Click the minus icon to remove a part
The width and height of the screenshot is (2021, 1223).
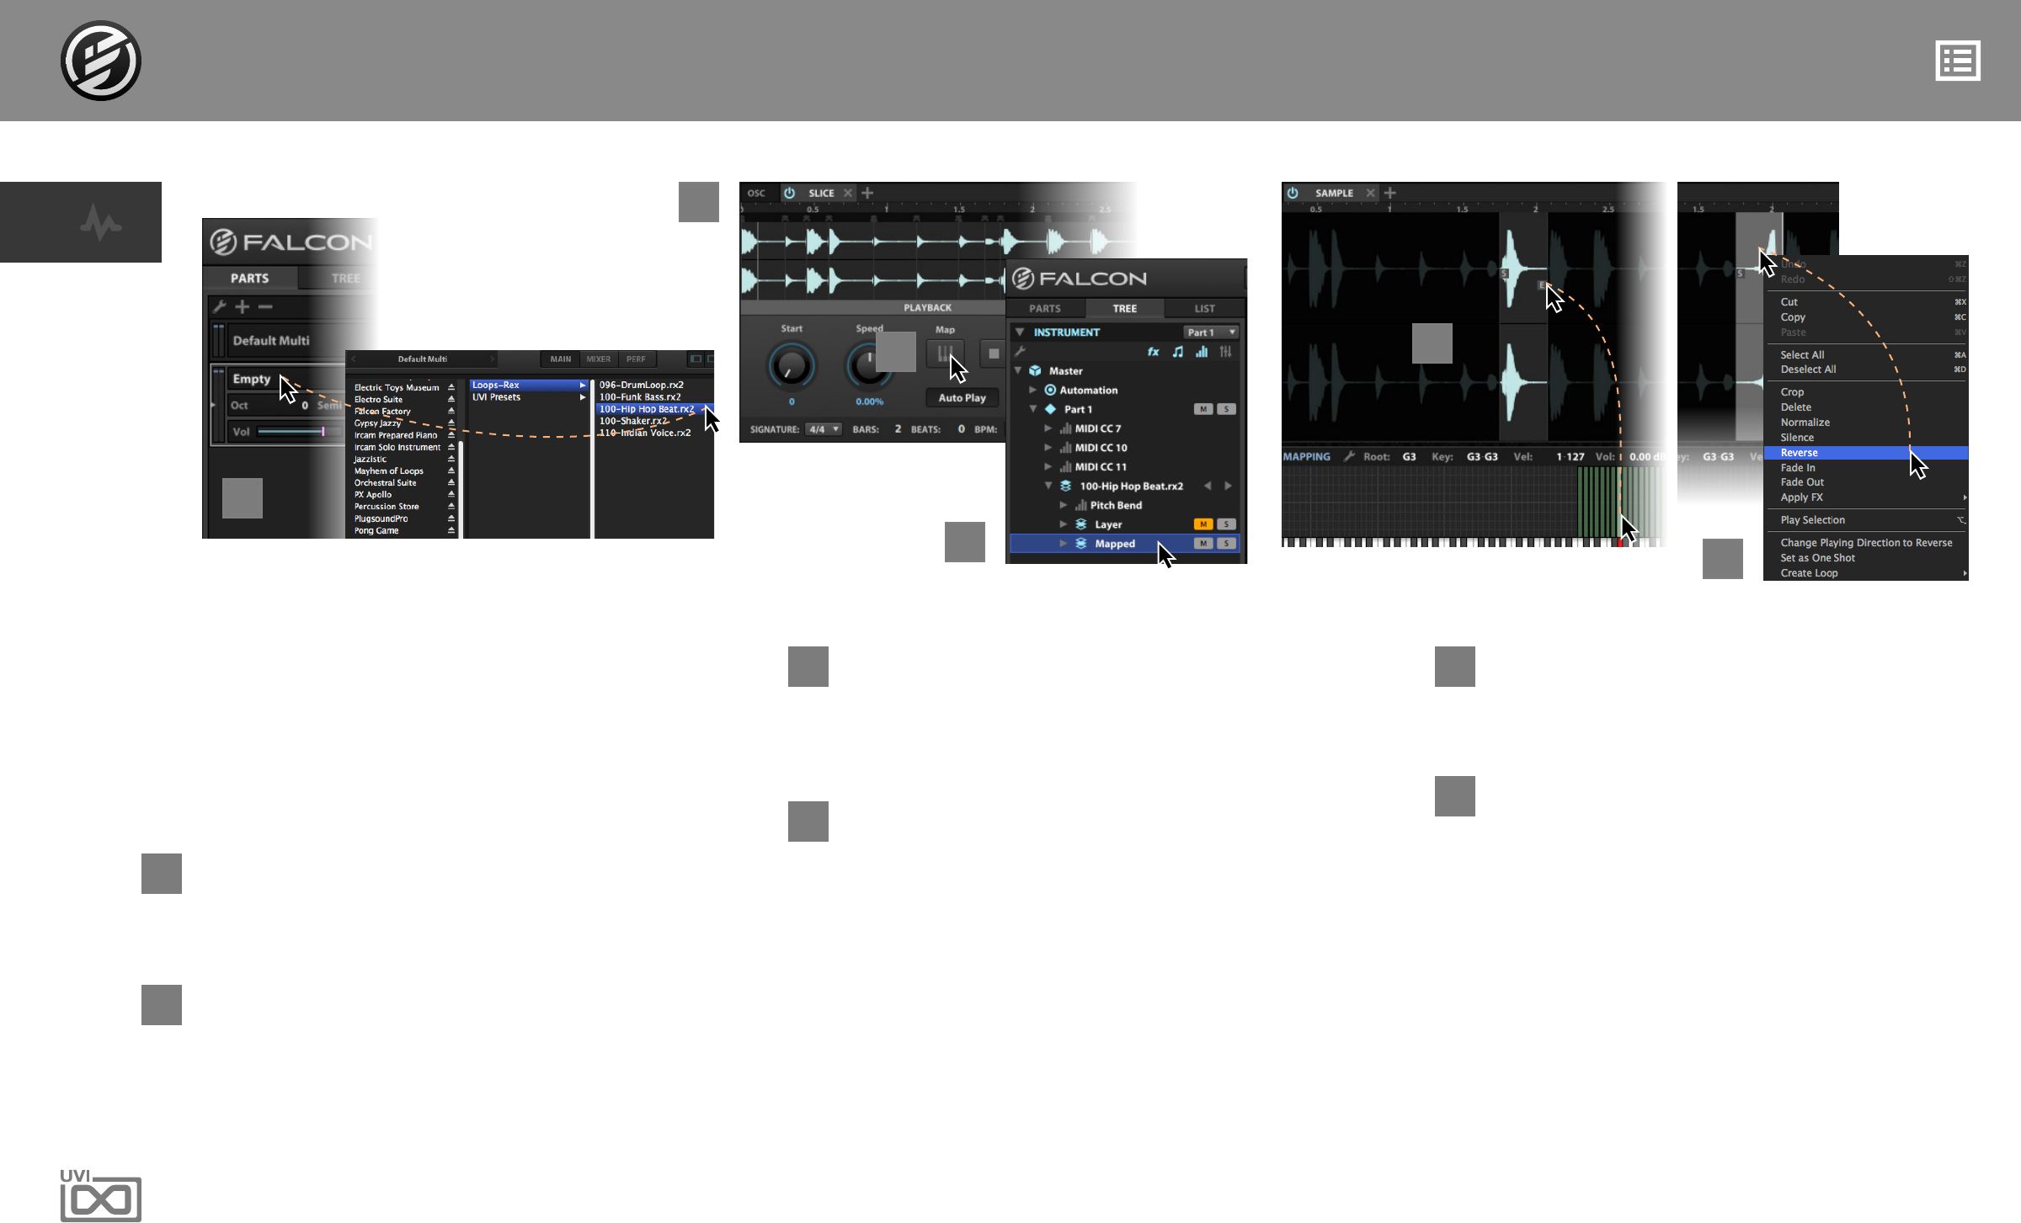265,307
